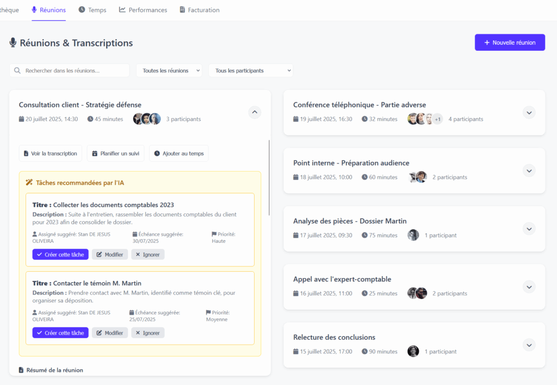Click the calendar icon of Échéance suggérée 30/07/2025
The image size is (557, 385).
point(135,234)
